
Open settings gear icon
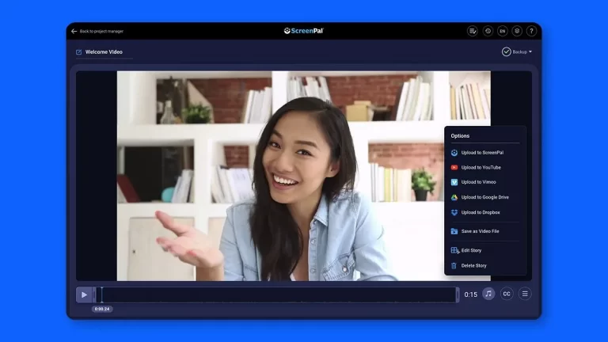point(517,31)
